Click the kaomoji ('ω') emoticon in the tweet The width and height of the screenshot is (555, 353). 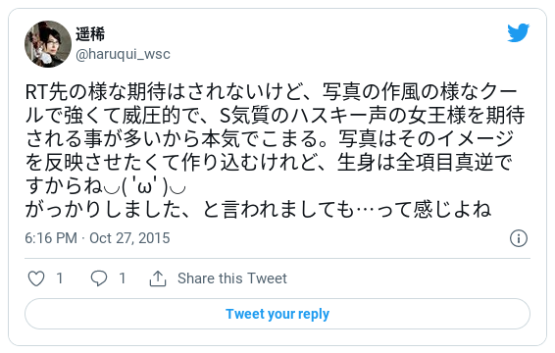[144, 186]
